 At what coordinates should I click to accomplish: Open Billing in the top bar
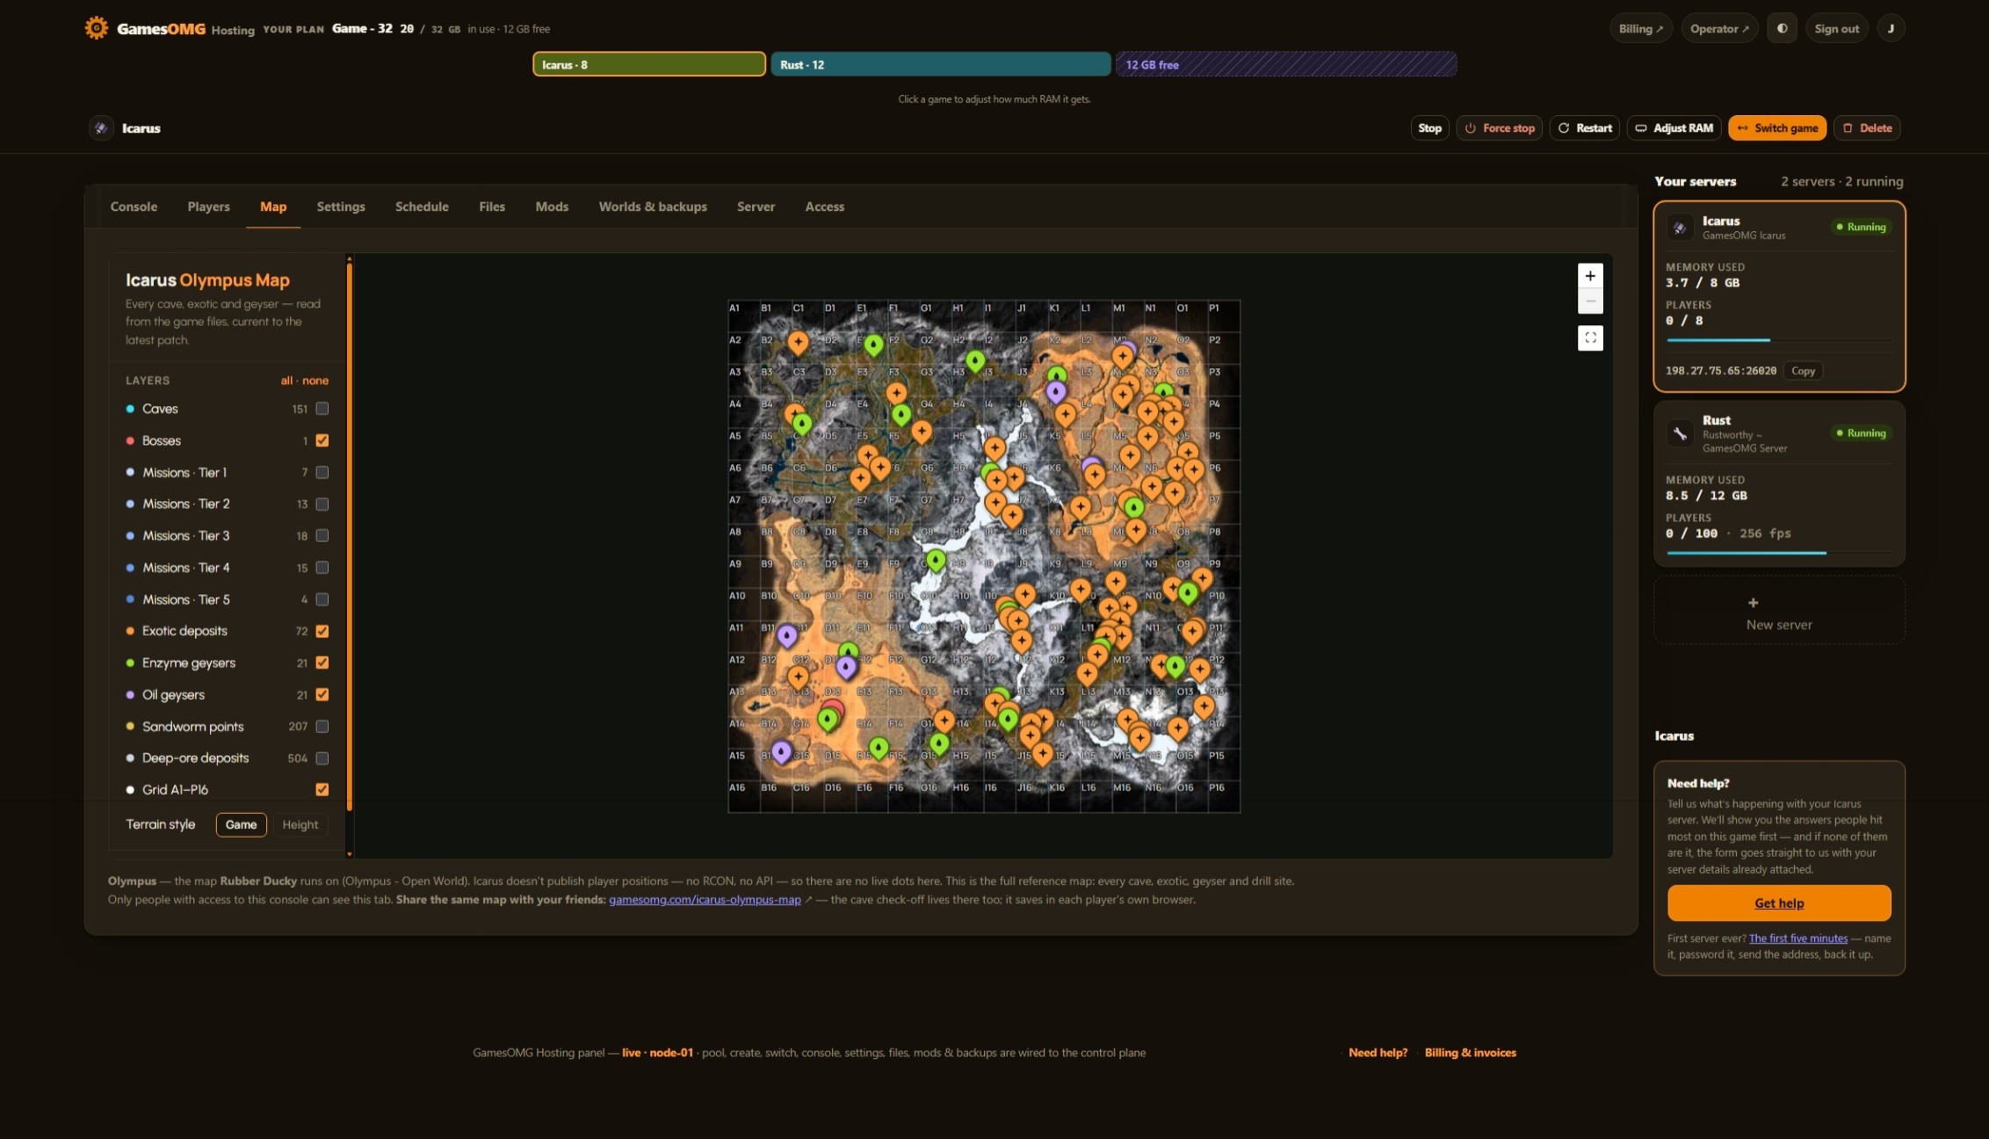coord(1640,28)
